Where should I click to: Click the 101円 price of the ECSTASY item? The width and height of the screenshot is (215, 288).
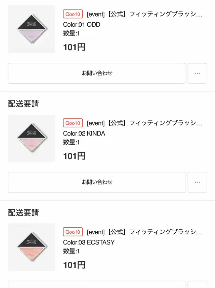[x=74, y=265]
